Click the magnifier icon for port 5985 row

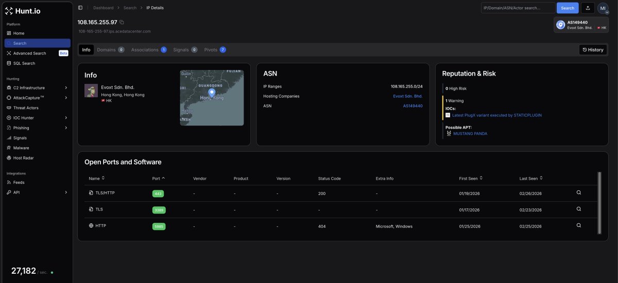point(579,225)
